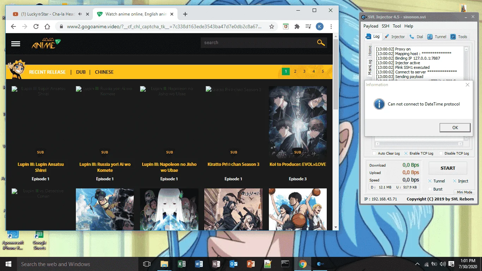Open Command Prompt from the taskbar

pyautogui.click(x=285, y=264)
